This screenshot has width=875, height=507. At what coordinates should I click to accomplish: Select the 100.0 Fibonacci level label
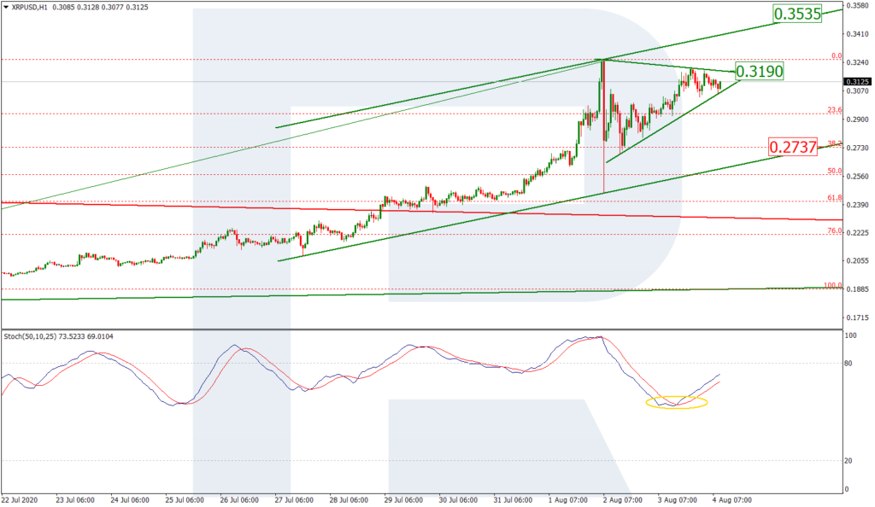click(x=833, y=285)
